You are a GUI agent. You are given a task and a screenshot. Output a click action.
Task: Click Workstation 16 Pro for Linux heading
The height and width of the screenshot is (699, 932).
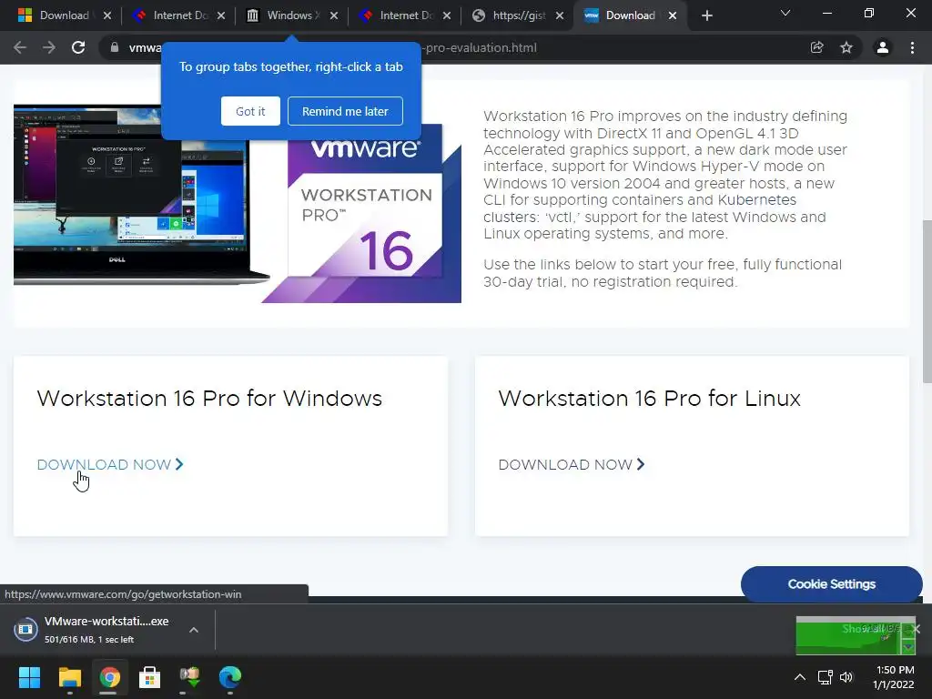tap(650, 399)
